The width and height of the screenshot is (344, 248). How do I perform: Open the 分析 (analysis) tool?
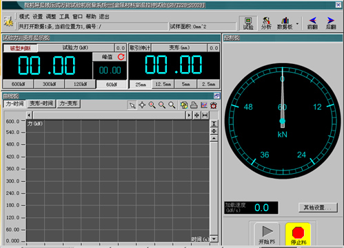coord(266,23)
